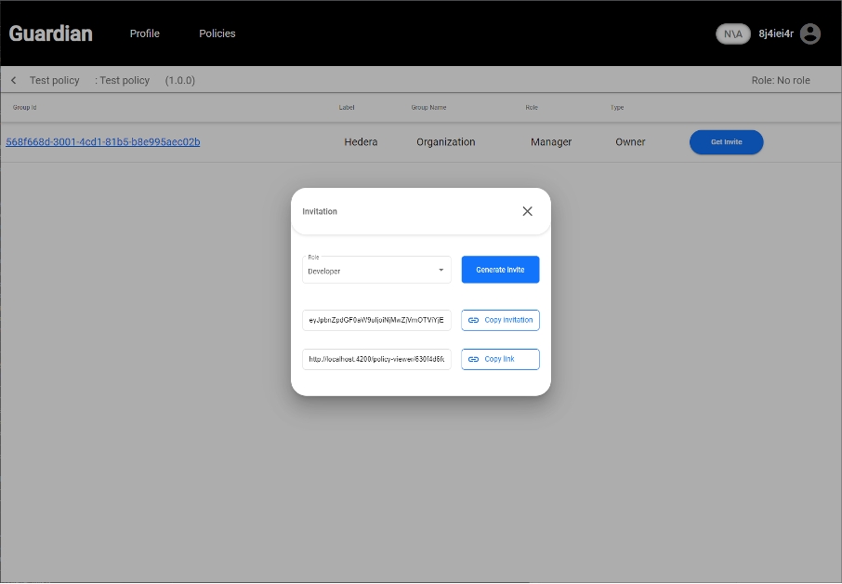Click the Get Invite button

[726, 142]
